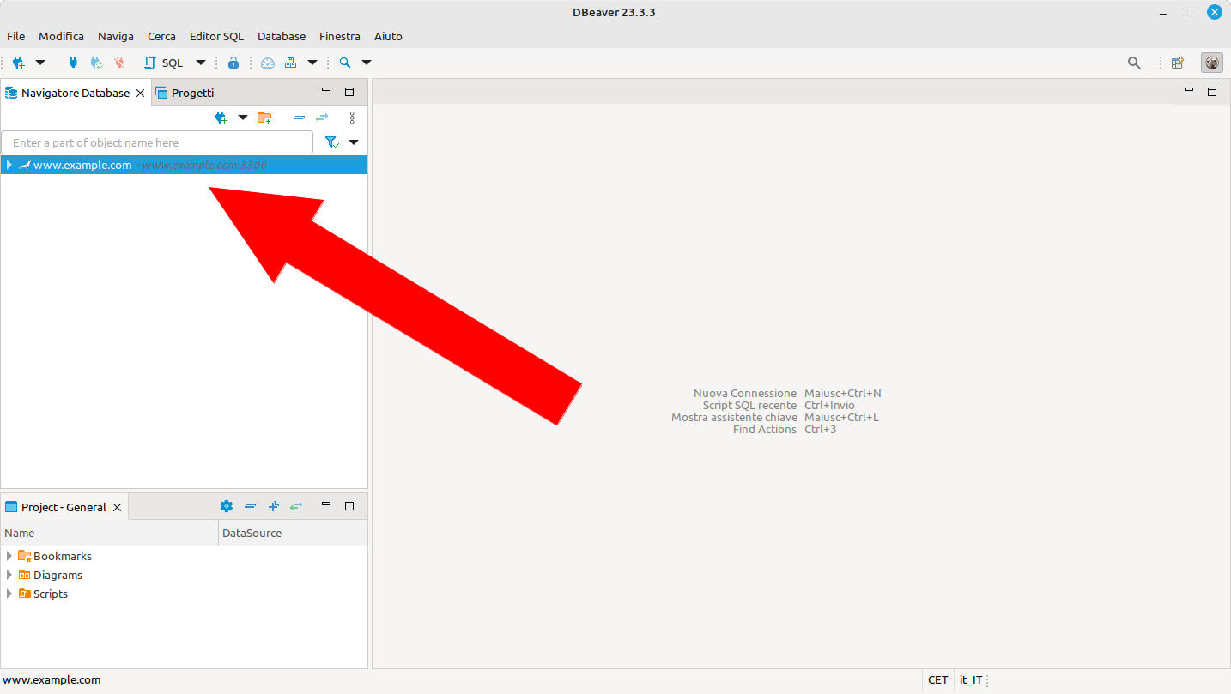Click the gear configure icon in Project panel
This screenshot has height=694, width=1231.
[x=227, y=506]
